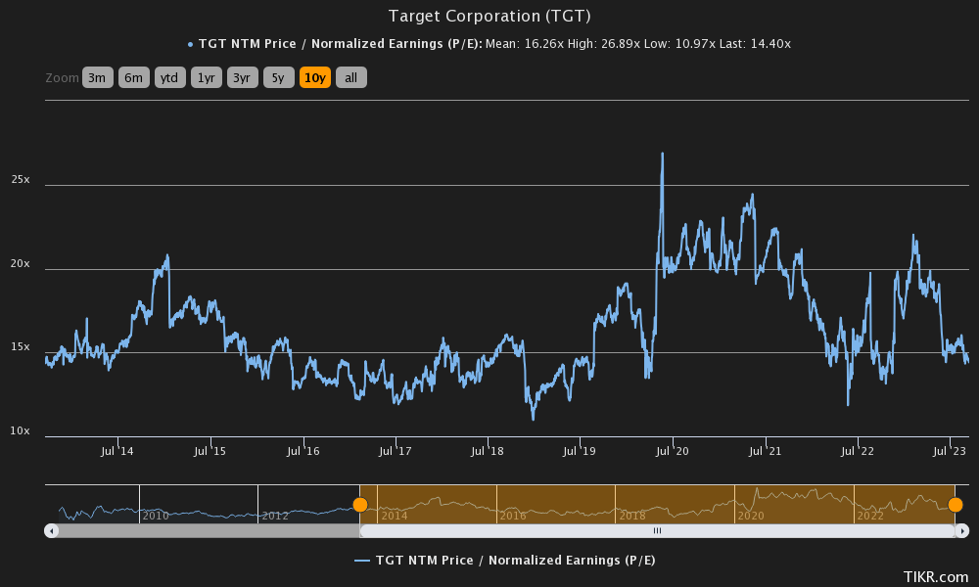Click the grip handle in the navigator scrollbar
The height and width of the screenshot is (587, 979).
[x=659, y=530]
